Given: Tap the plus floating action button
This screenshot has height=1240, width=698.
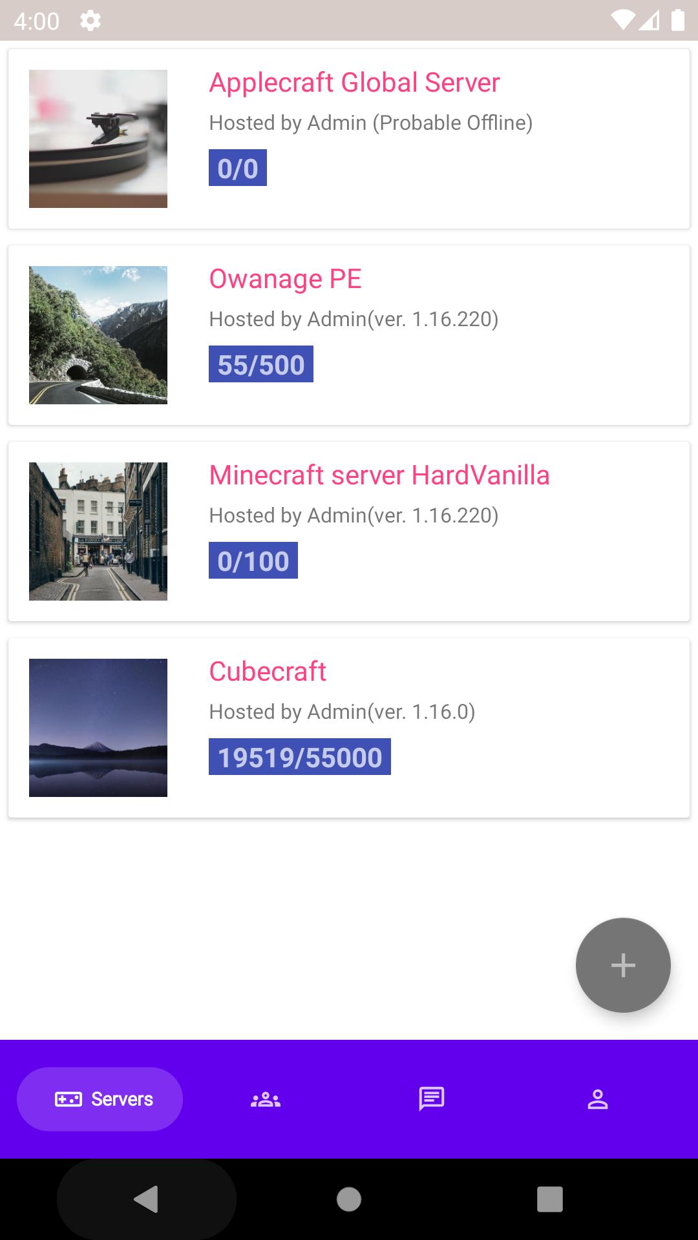Looking at the screenshot, I should tap(623, 965).
